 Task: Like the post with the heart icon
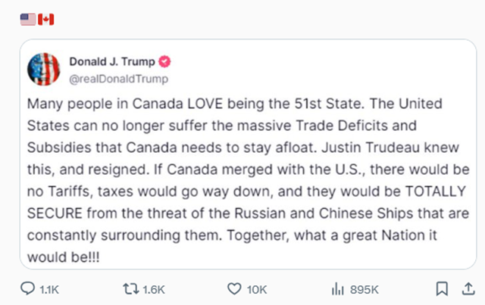[x=234, y=288]
